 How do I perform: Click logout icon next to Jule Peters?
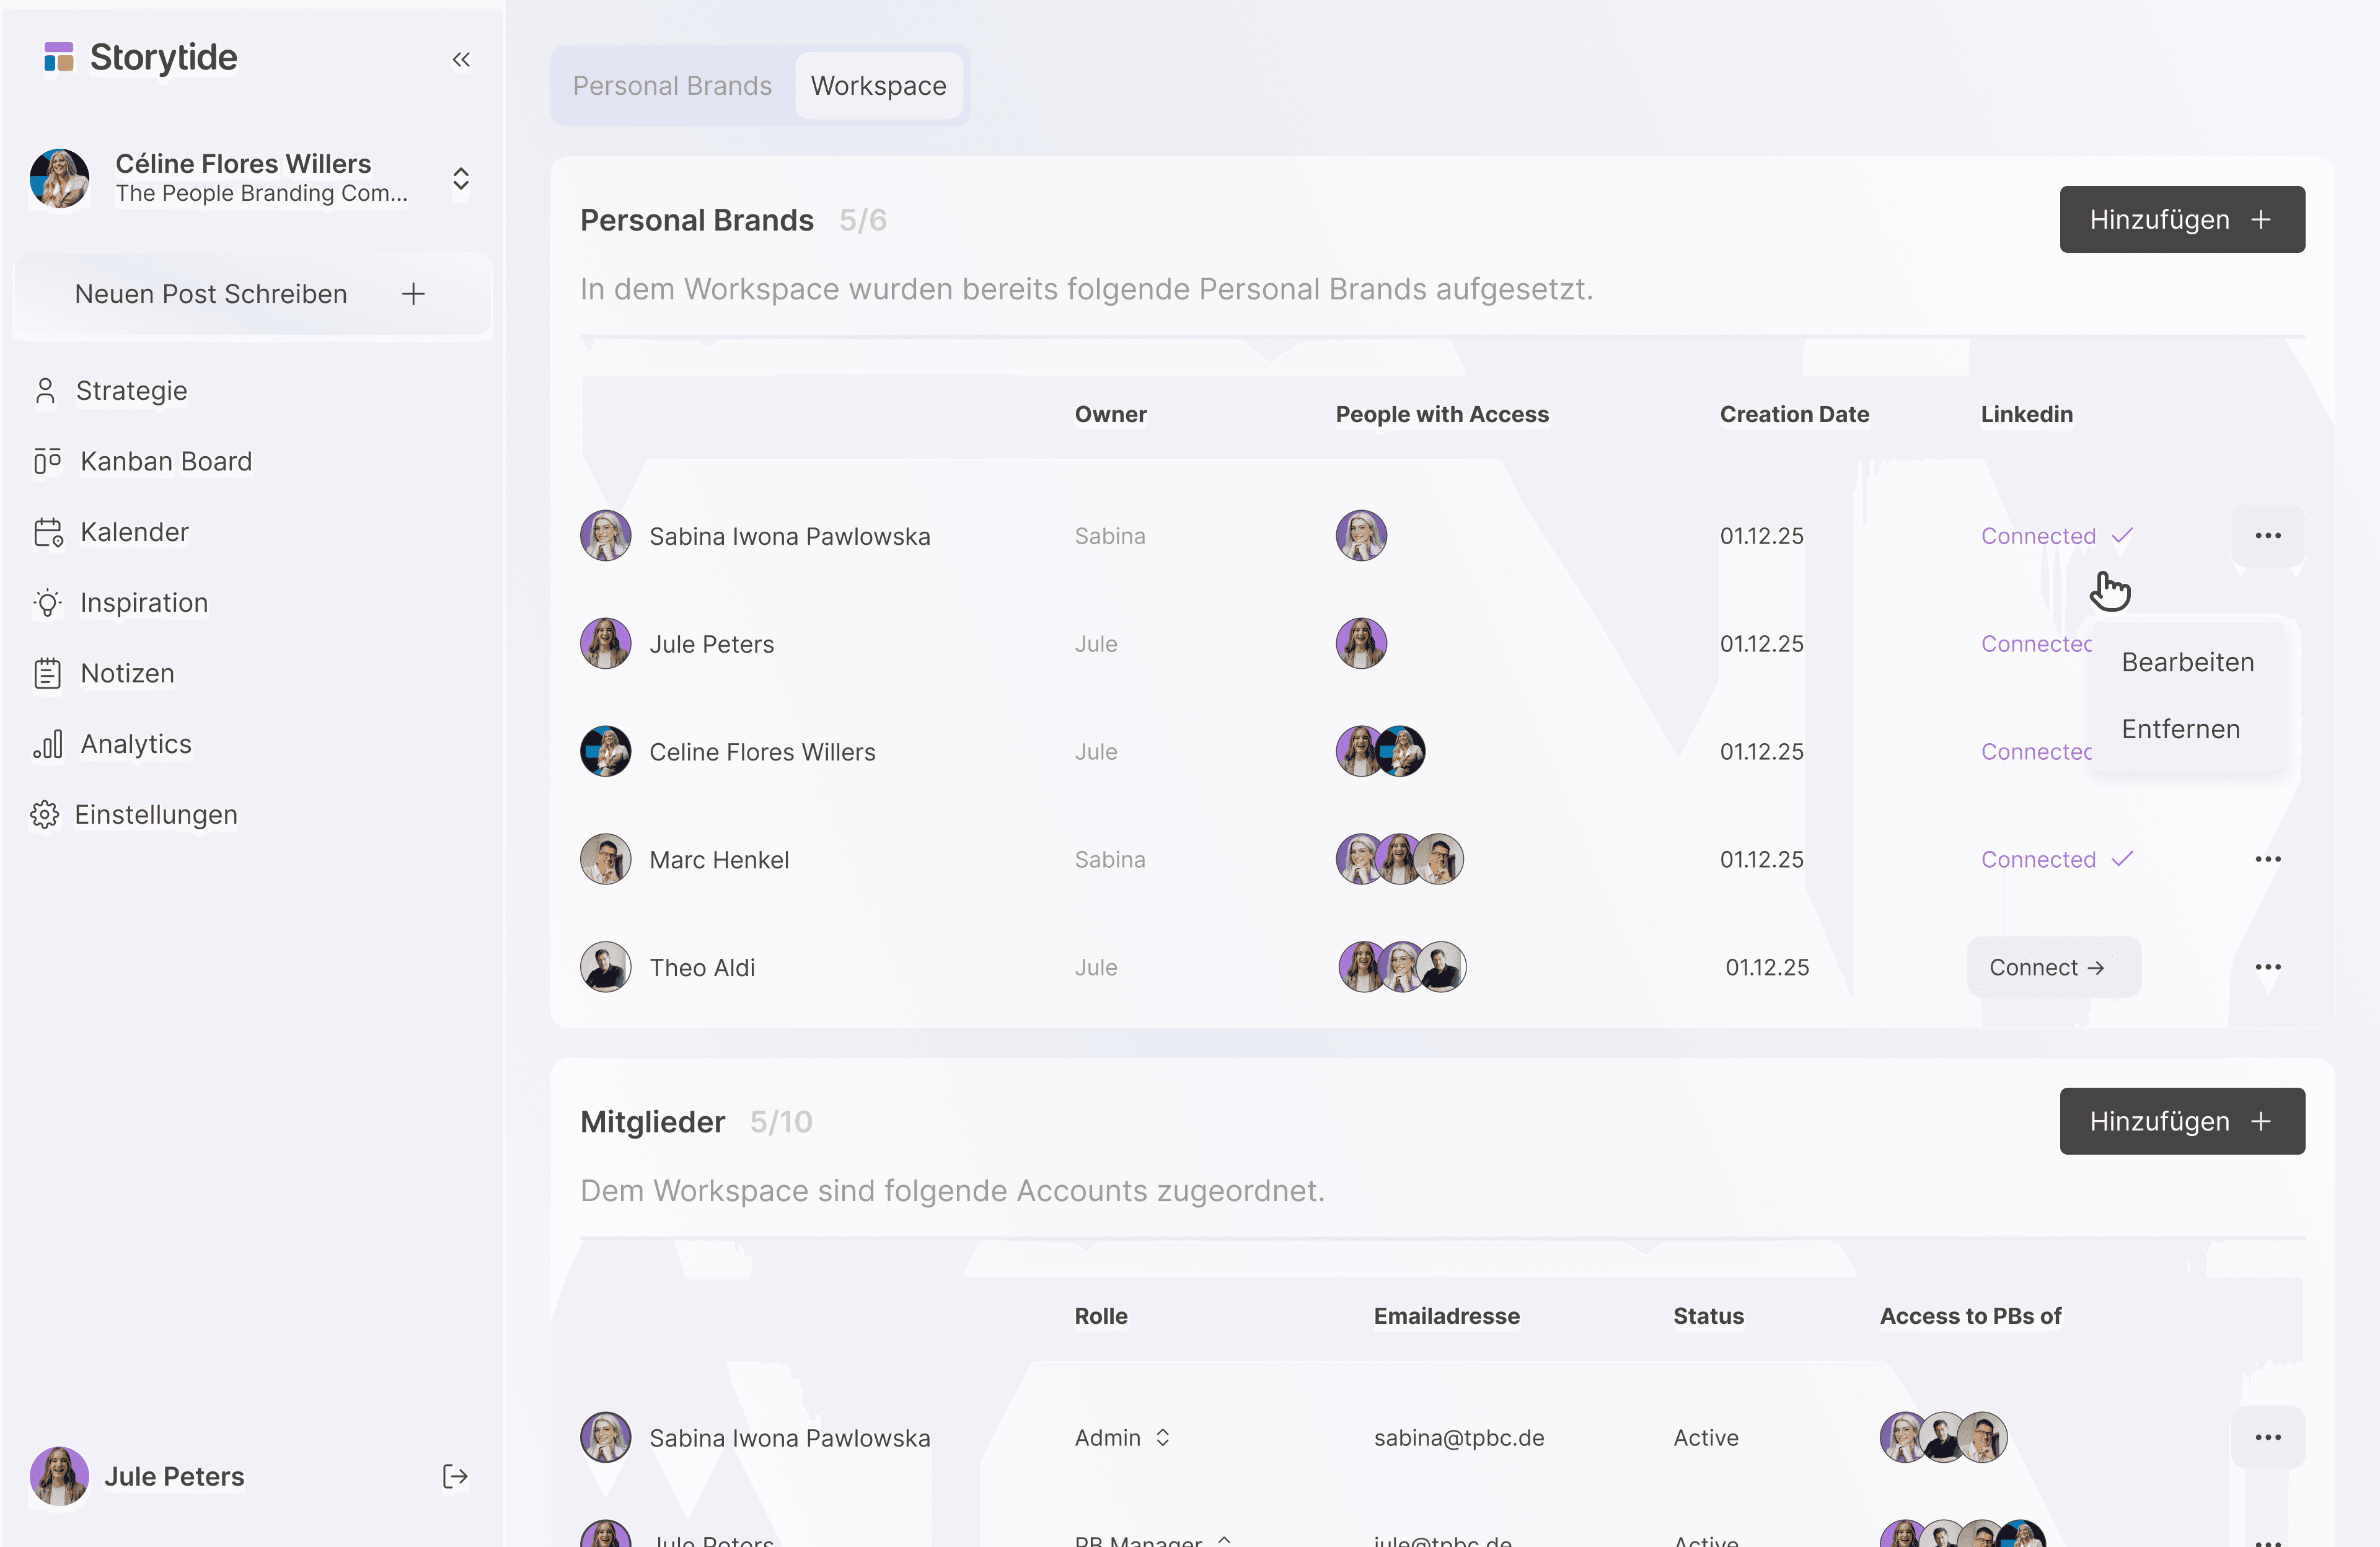(x=455, y=1476)
